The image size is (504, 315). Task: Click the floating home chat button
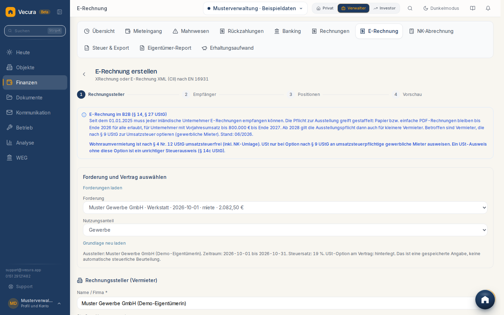(x=485, y=300)
